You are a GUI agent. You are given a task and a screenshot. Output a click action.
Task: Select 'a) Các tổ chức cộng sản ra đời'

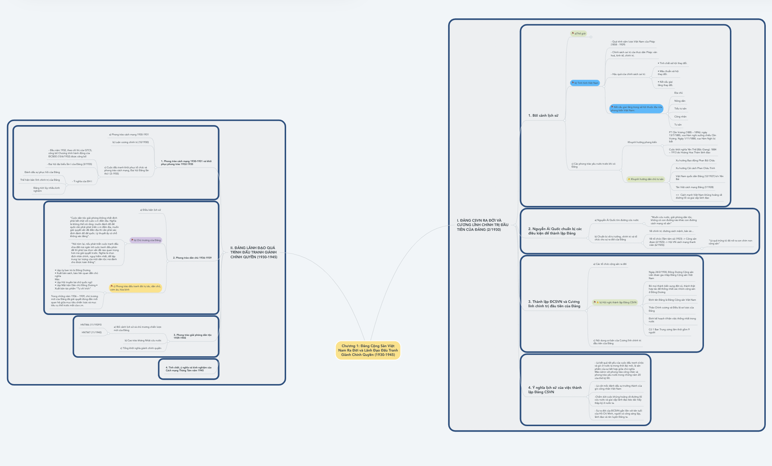(x=610, y=264)
